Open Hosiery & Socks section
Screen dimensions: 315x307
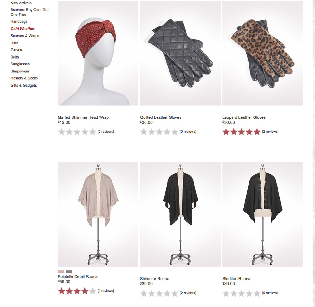[x=24, y=78]
